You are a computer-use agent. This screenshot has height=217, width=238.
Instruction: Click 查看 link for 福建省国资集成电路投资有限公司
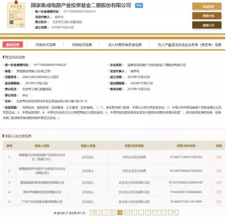click(218, 182)
